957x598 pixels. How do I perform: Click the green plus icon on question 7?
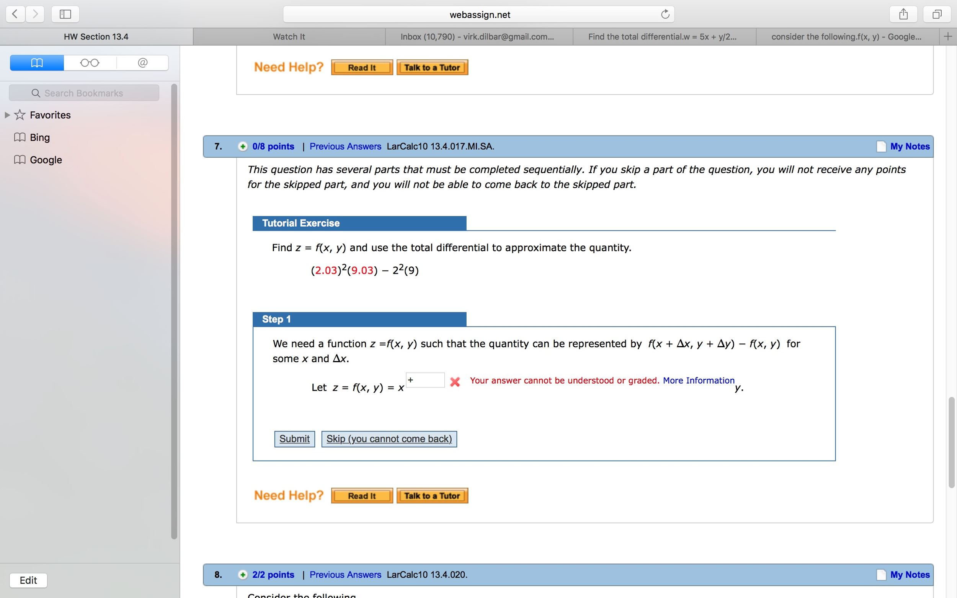point(243,146)
